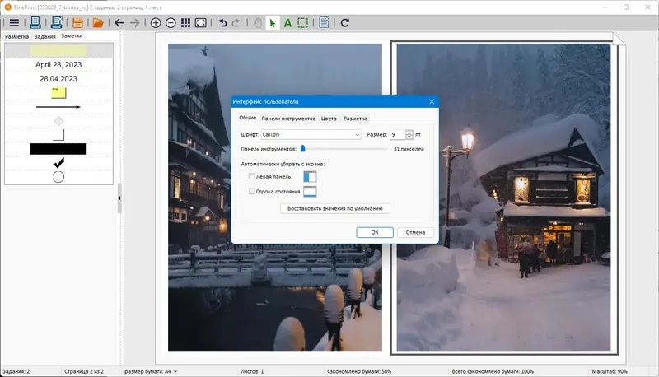Enable the Левая панель checkbox
Screen dimensions: 659x377
[x=252, y=176]
